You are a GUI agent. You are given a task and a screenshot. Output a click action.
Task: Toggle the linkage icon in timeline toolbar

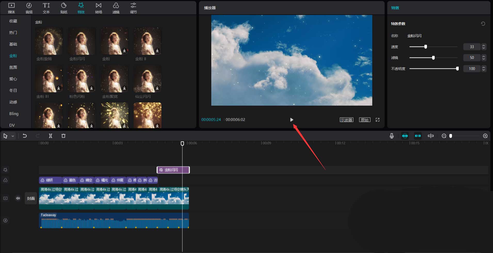click(x=418, y=136)
